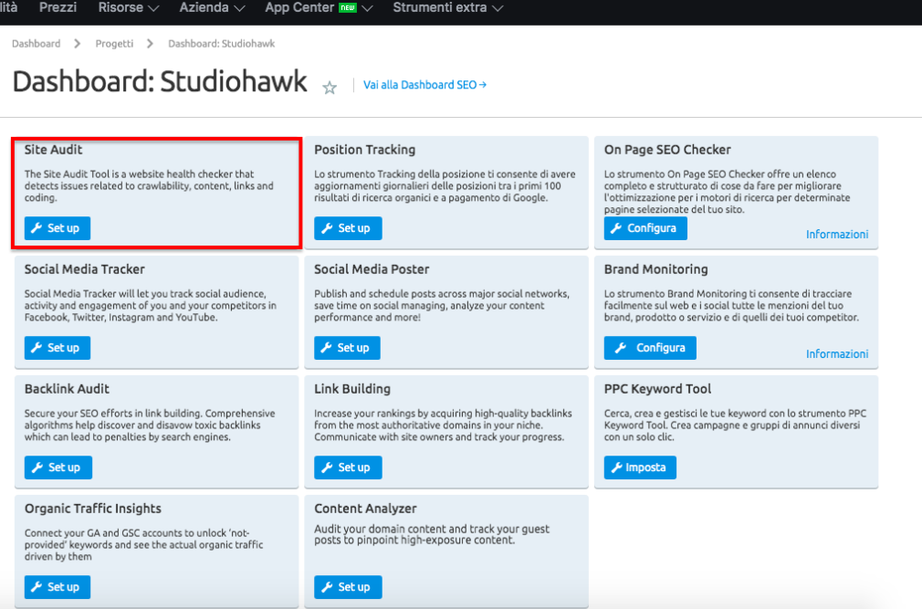Click the On Page SEO Checker title

point(667,150)
